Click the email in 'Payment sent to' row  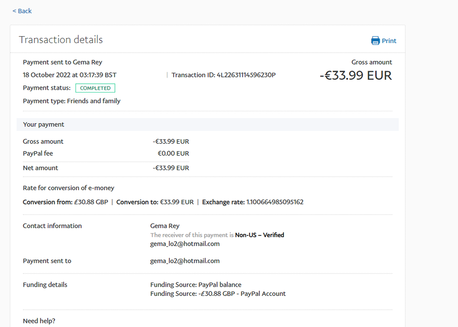pyautogui.click(x=185, y=261)
